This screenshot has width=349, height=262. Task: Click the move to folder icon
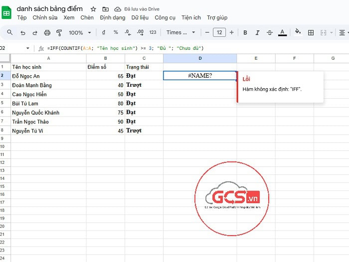pyautogui.click(x=105, y=9)
